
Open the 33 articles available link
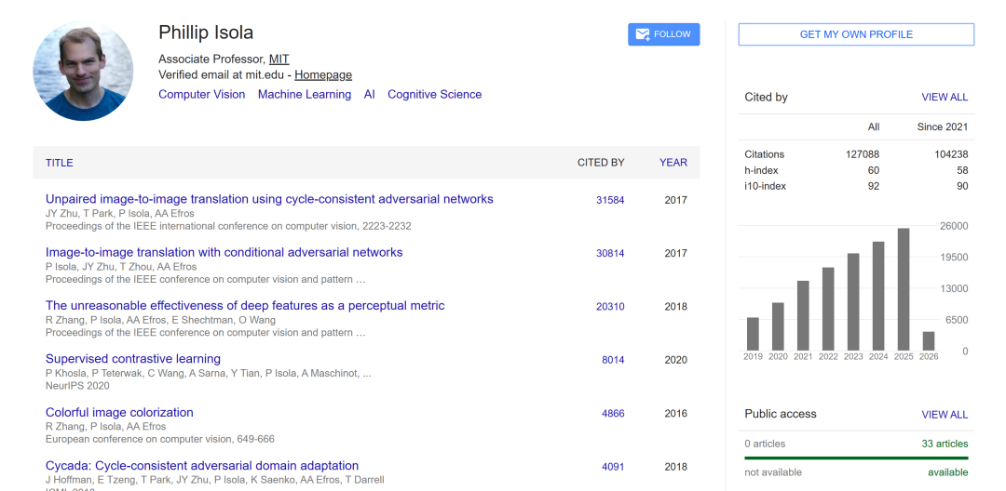point(945,444)
